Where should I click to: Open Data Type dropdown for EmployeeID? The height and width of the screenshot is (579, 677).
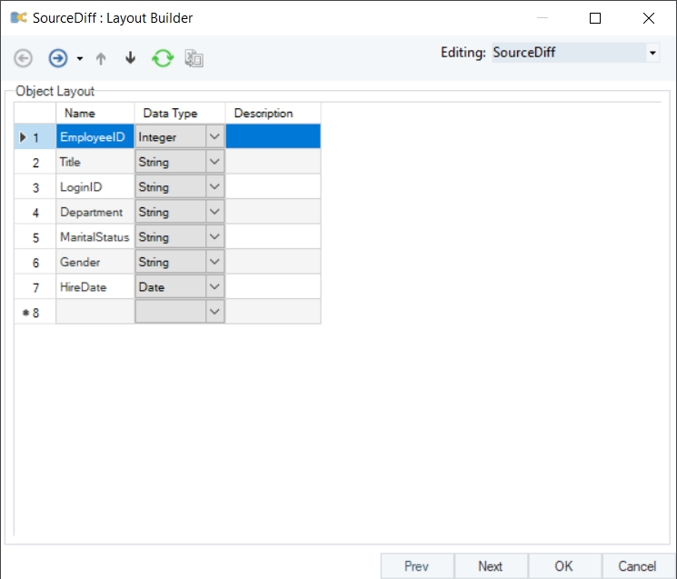(x=215, y=137)
